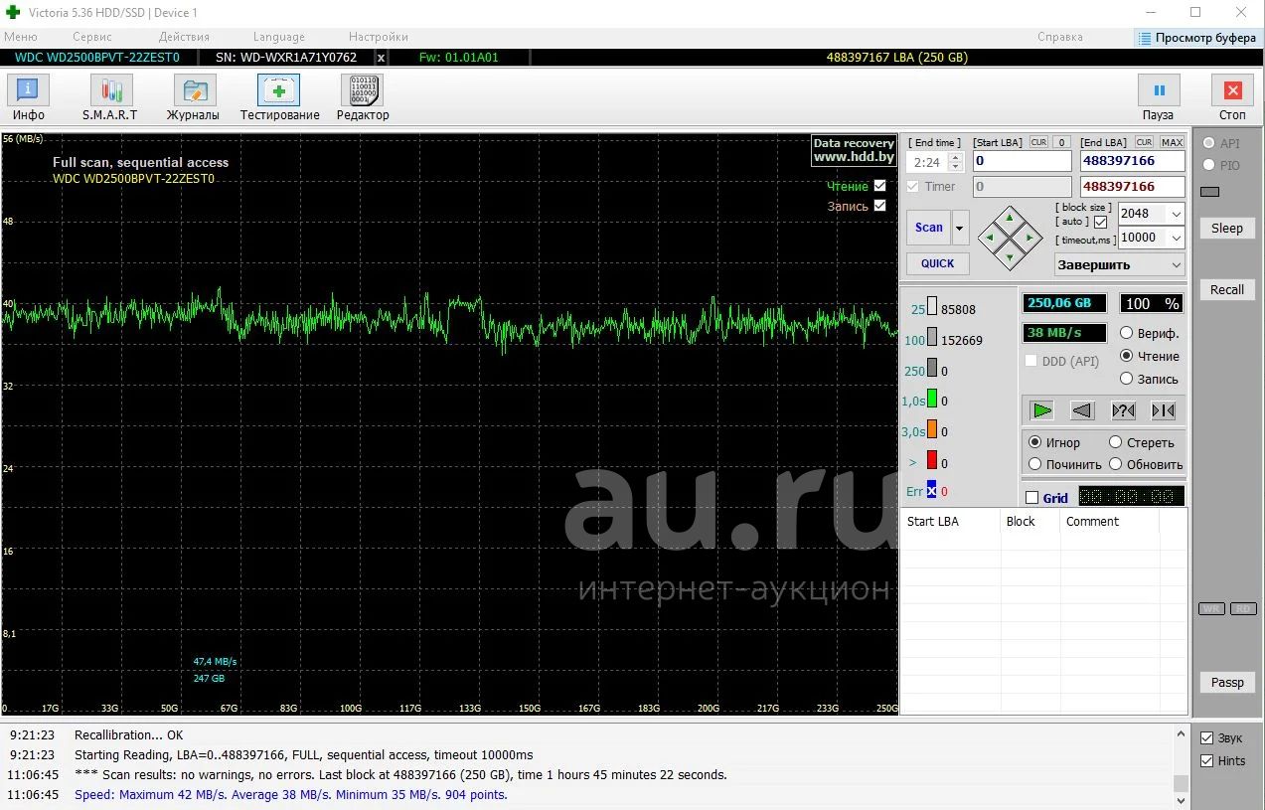Click the Start LBA input field
Viewport: 1265px width, 810px height.
point(1023,161)
